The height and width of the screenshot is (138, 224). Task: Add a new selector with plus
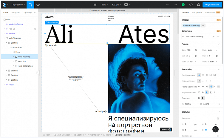(218, 37)
